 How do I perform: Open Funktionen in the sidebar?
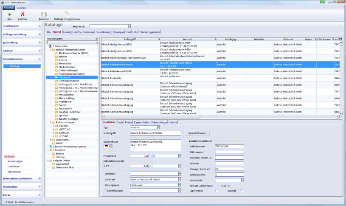point(14,166)
